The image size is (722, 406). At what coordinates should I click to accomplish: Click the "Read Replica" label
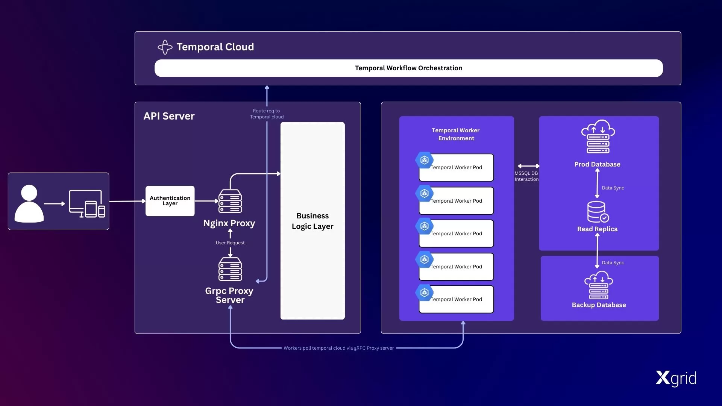click(597, 229)
